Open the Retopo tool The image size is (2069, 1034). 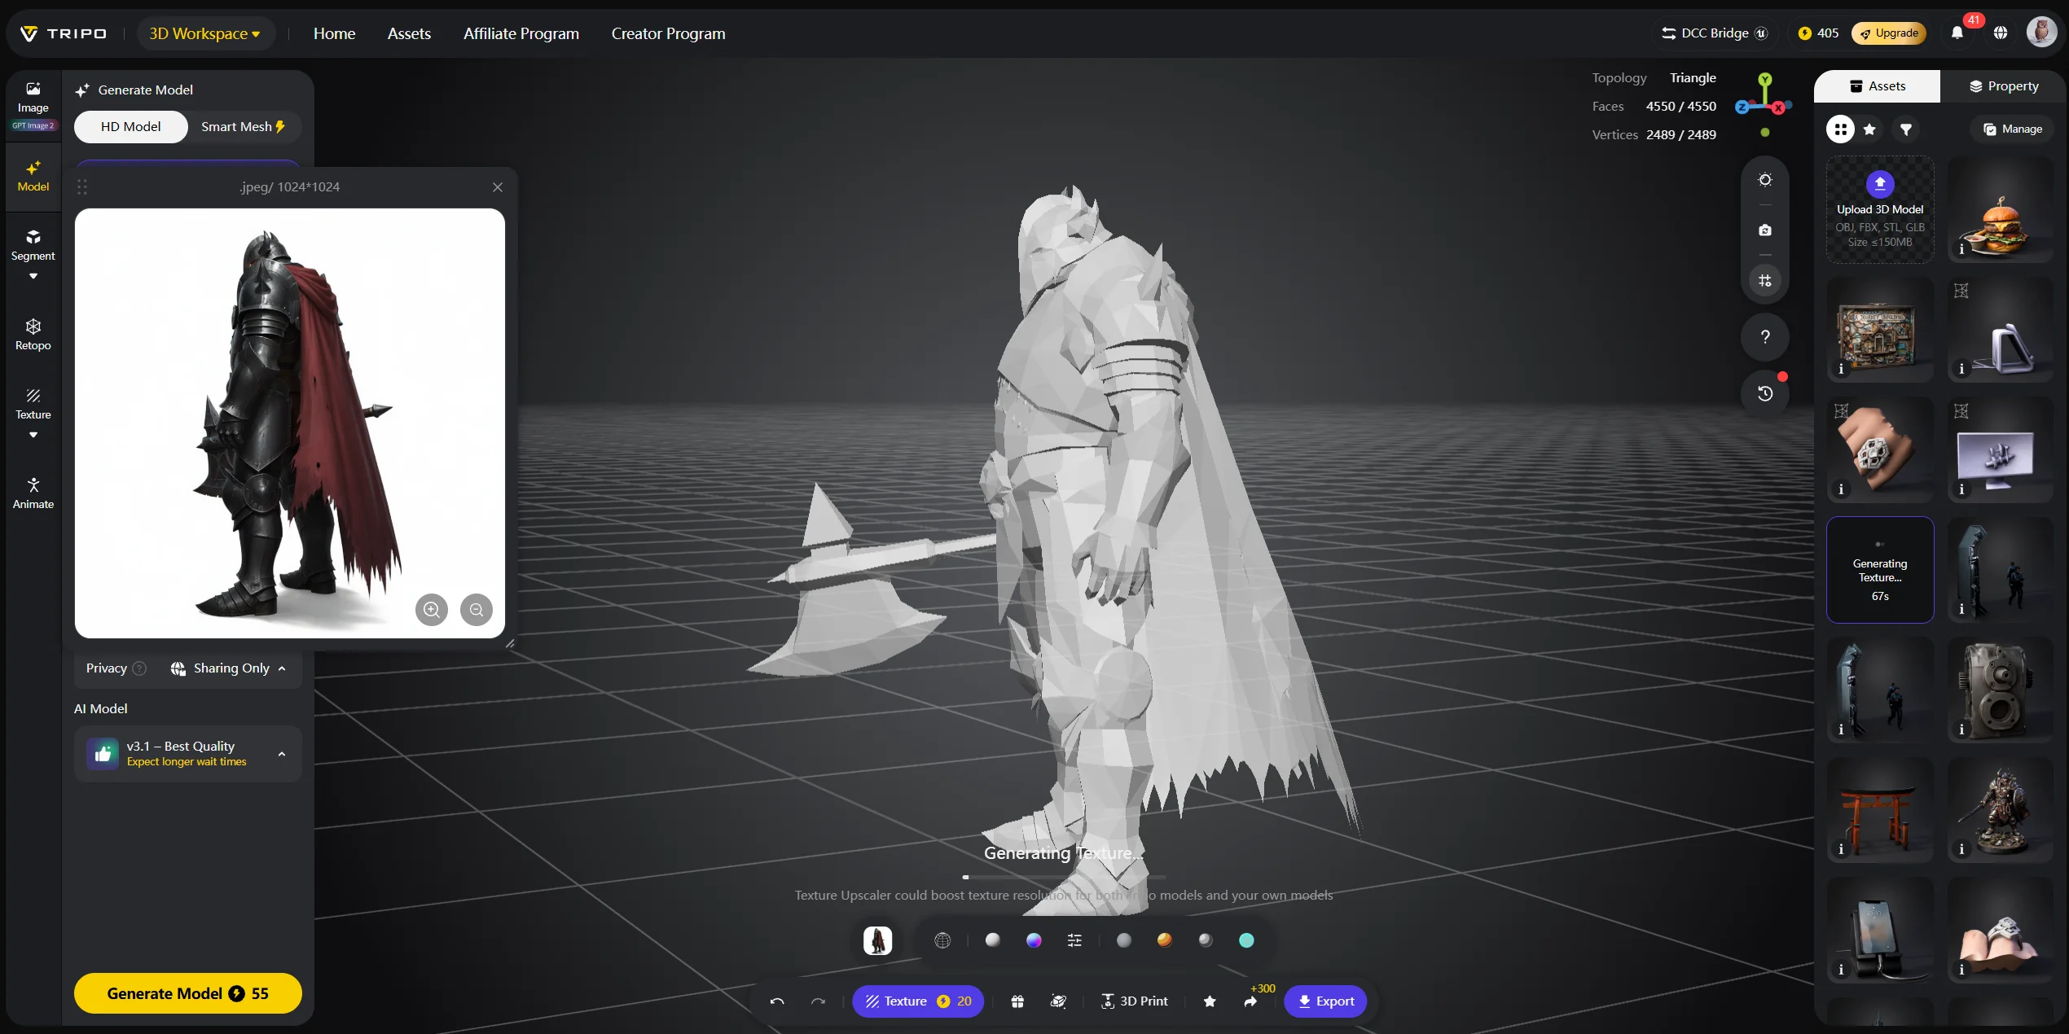(x=33, y=335)
